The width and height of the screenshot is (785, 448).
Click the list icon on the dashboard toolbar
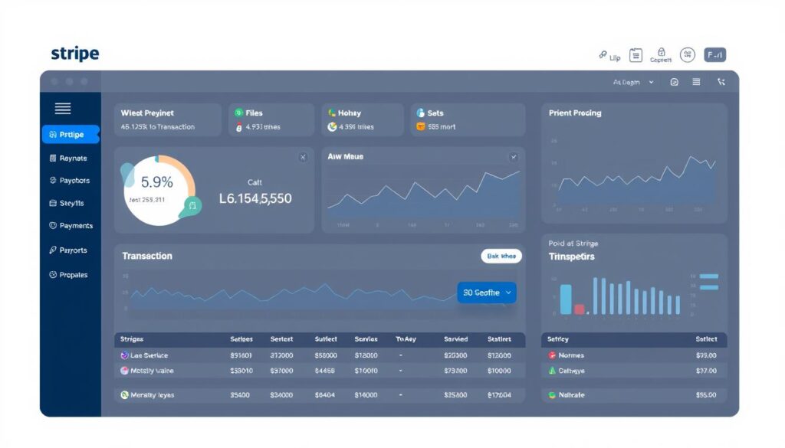pos(696,81)
